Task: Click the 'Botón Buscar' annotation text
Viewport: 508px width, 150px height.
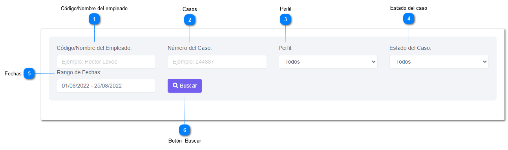Action: [x=185, y=141]
